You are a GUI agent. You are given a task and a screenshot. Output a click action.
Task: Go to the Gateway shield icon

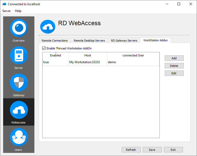coord(19,82)
